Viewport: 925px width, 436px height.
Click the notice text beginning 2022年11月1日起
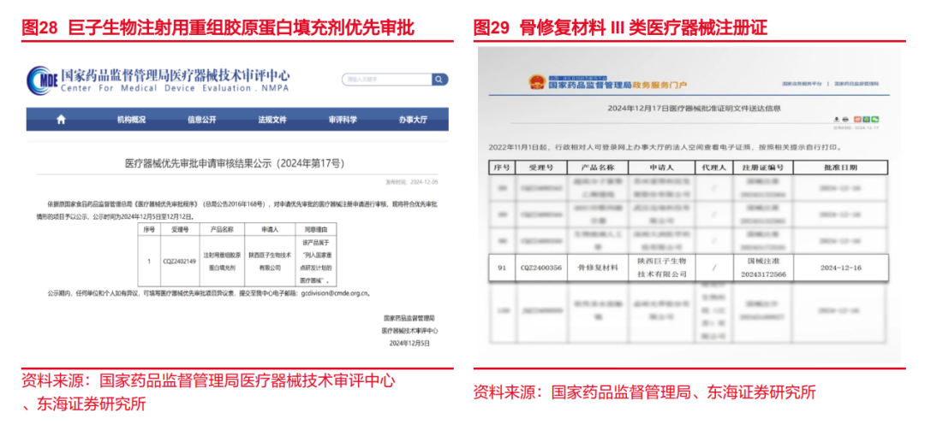point(665,147)
